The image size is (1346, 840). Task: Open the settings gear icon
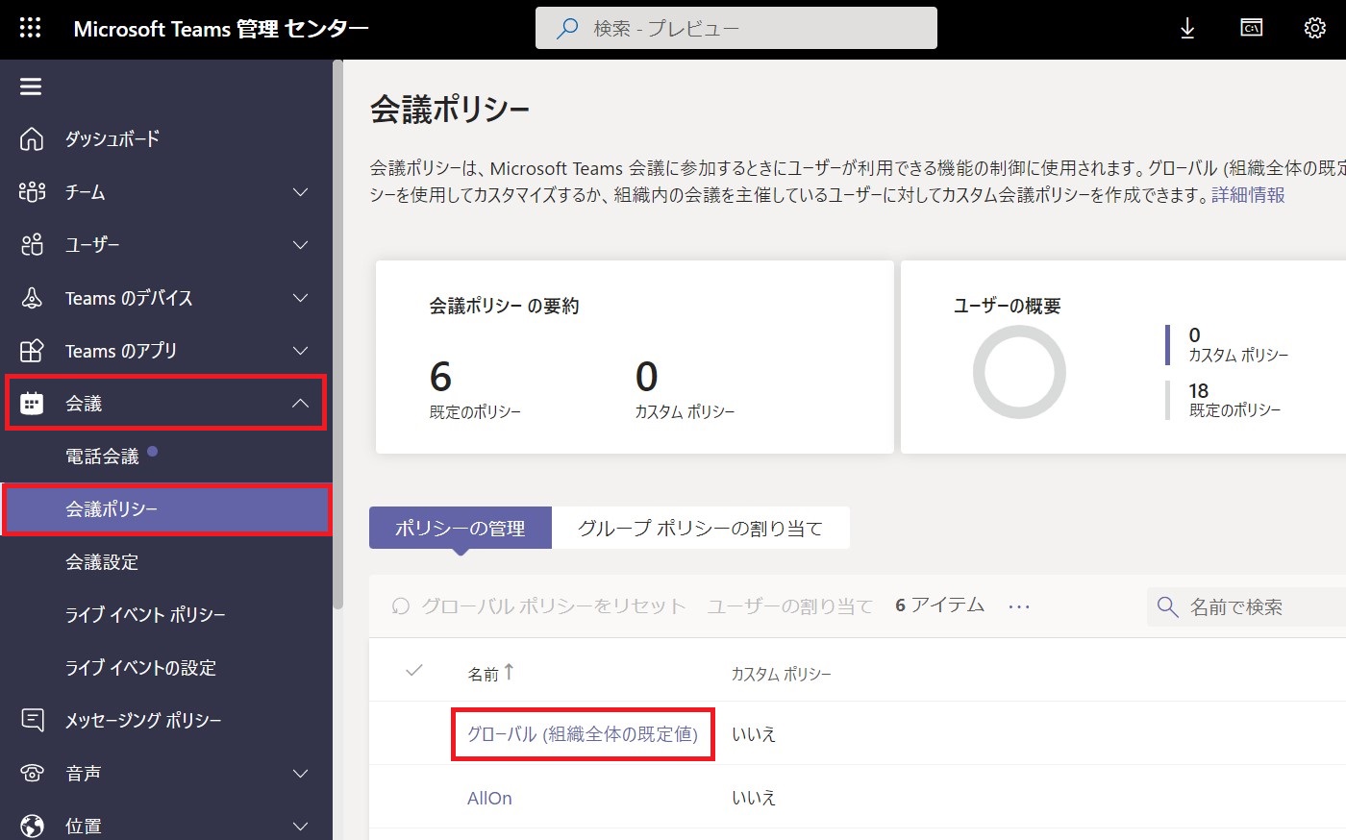point(1315,28)
